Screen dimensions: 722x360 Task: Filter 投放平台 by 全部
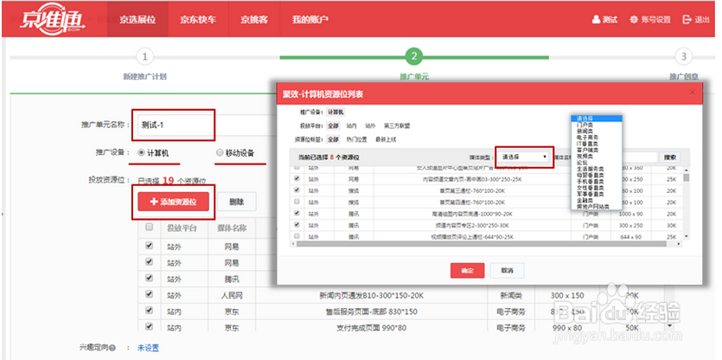(x=333, y=125)
